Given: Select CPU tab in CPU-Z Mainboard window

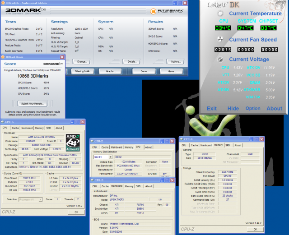Looking at the screenshot, I should (95, 186).
